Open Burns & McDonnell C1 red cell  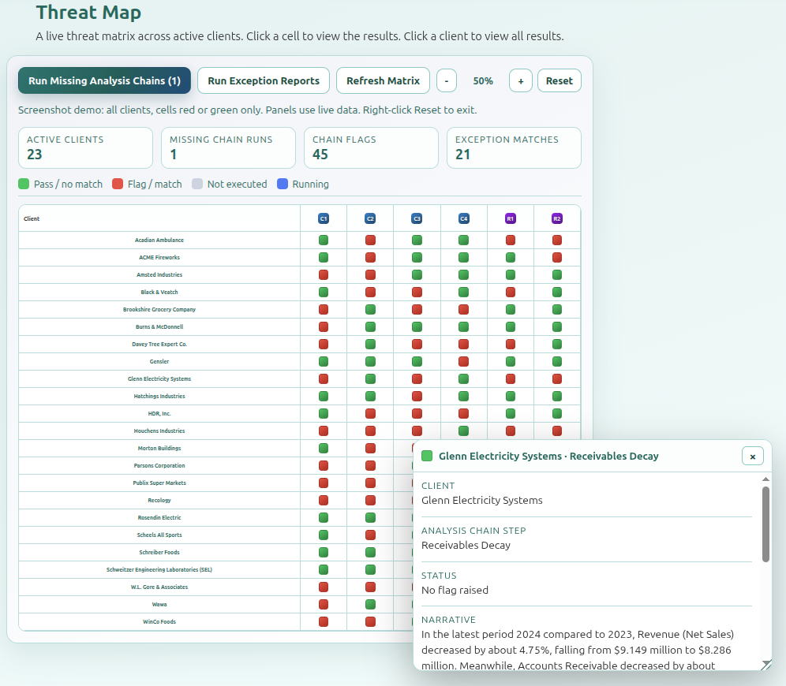tap(324, 327)
